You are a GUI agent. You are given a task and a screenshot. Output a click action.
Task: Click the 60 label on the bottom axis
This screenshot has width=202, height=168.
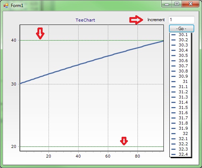[x=108, y=156]
